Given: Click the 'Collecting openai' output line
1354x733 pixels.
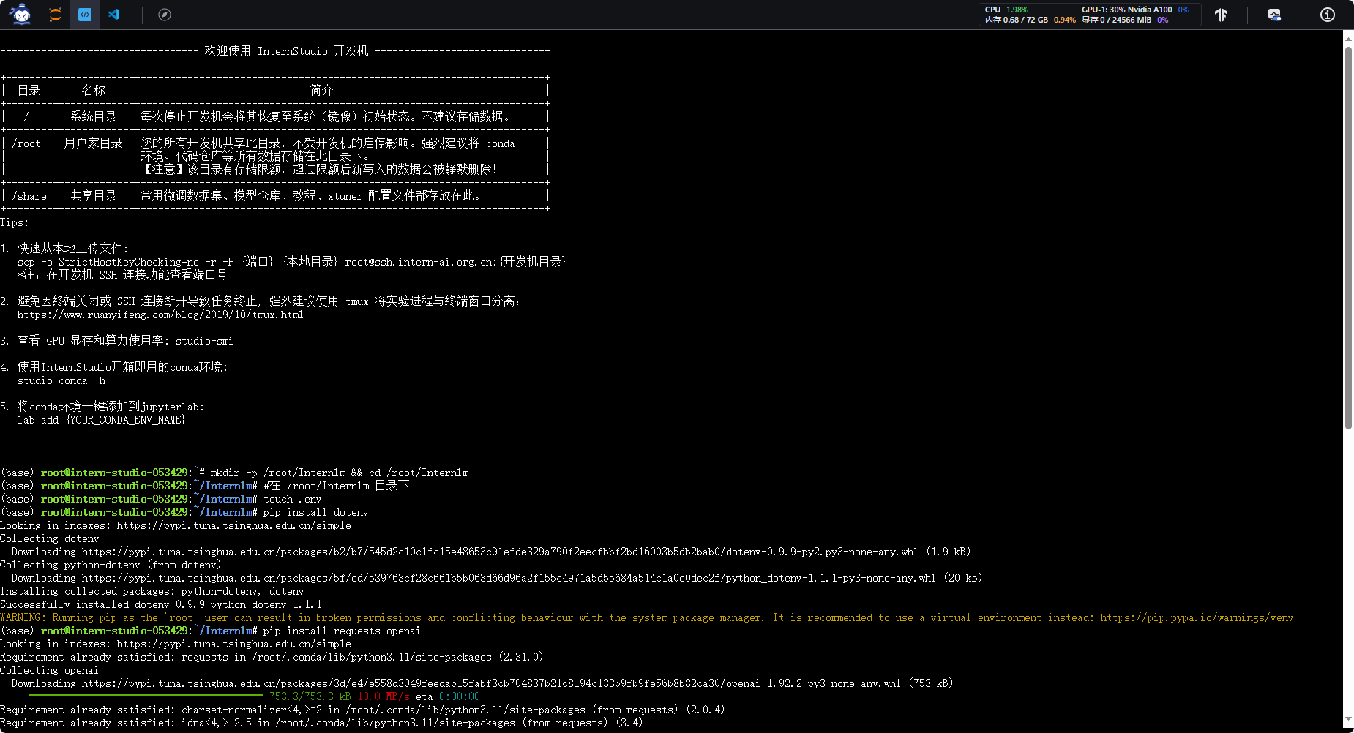Looking at the screenshot, I should click(x=49, y=670).
